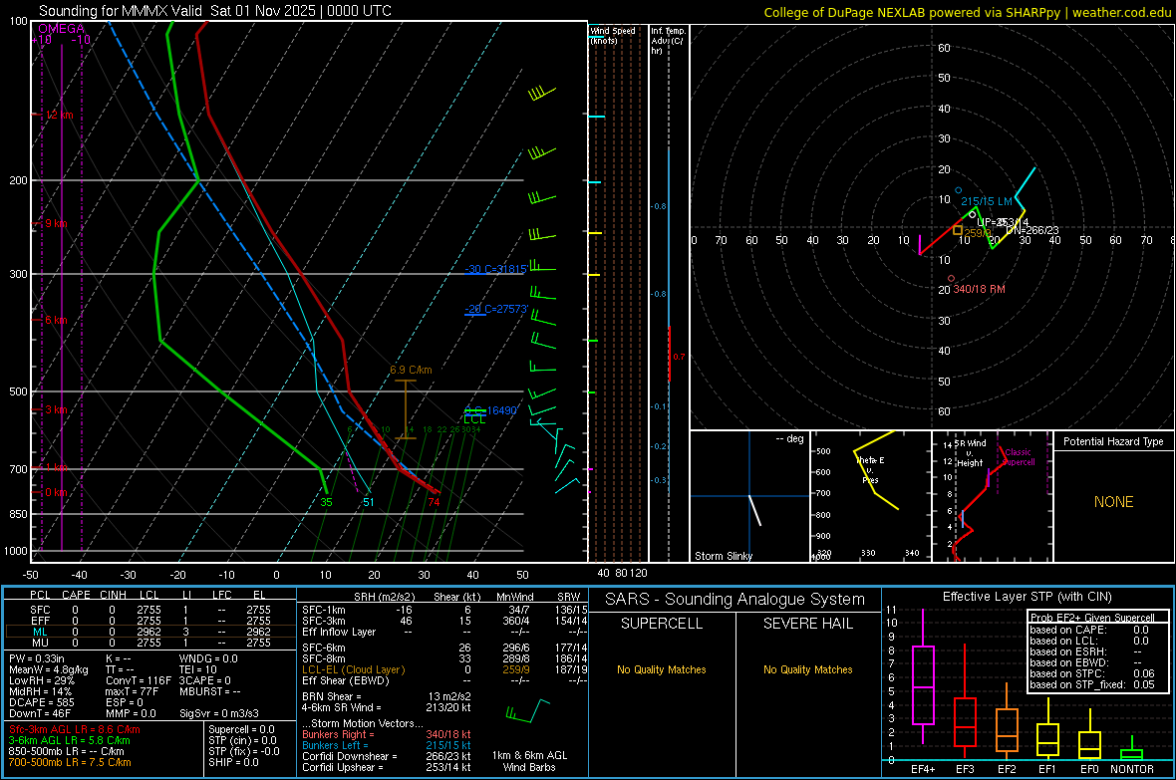The width and height of the screenshot is (1176, 780).
Task: Click the '-20 C=27573' level label
Action: [495, 309]
